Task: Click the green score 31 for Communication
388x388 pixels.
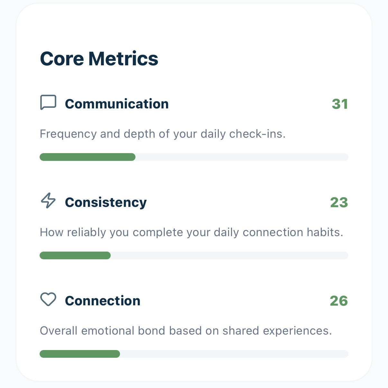Action: (340, 104)
